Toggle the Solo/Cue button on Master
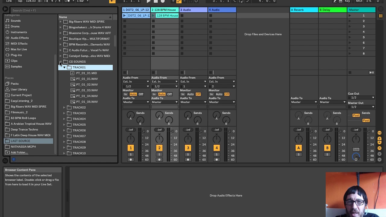The height and width of the screenshot is (217, 386). (356, 149)
